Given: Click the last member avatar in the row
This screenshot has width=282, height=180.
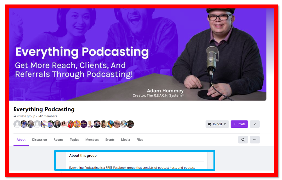Looking at the screenshot, I should coord(130,124).
